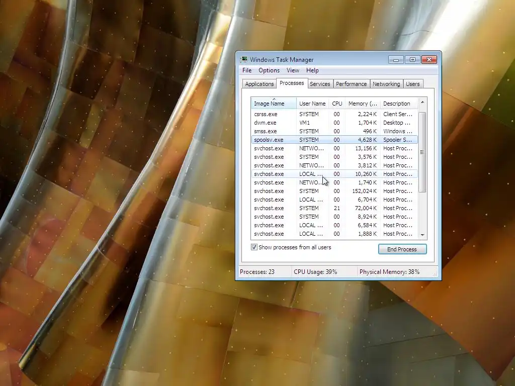Image resolution: width=515 pixels, height=386 pixels.
Task: Select svchost.exe using 1,740 K memory
Action: [334, 182]
